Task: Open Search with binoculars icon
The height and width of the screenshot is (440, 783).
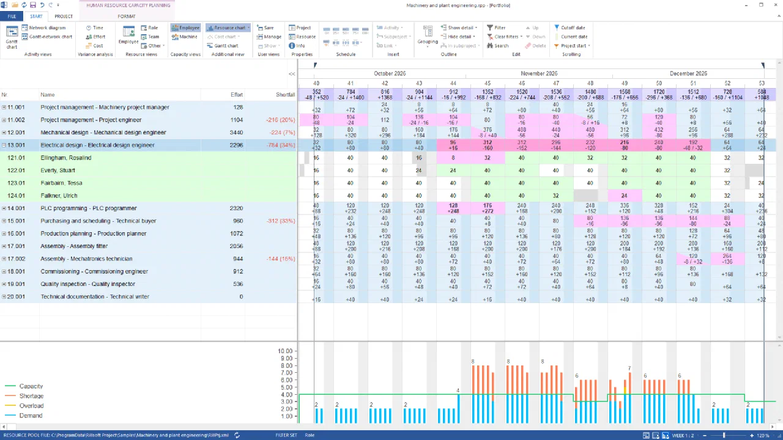Action: point(497,46)
